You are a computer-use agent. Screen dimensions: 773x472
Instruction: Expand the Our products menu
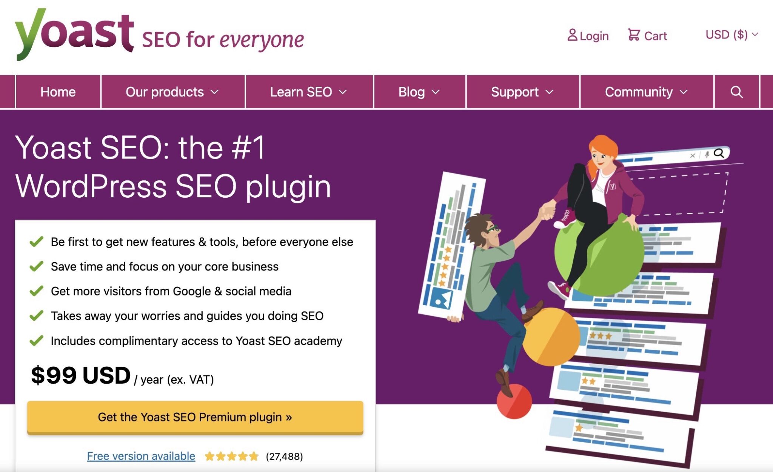(x=173, y=92)
